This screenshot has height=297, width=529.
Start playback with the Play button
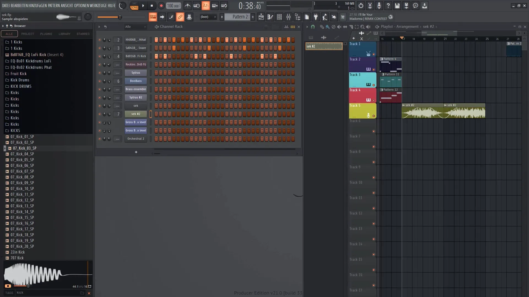[x=143, y=5]
